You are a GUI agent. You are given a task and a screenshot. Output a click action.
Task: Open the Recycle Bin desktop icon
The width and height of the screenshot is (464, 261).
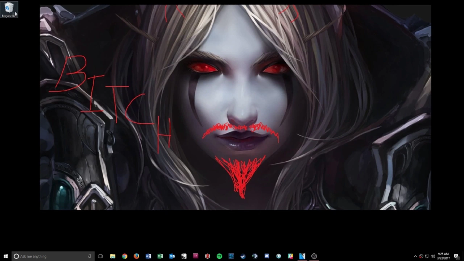click(9, 10)
